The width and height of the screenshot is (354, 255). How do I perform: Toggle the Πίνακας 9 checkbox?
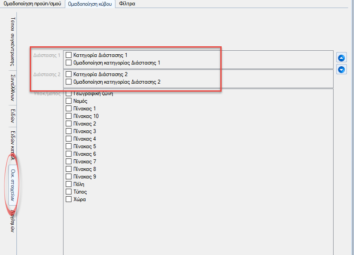(69, 177)
